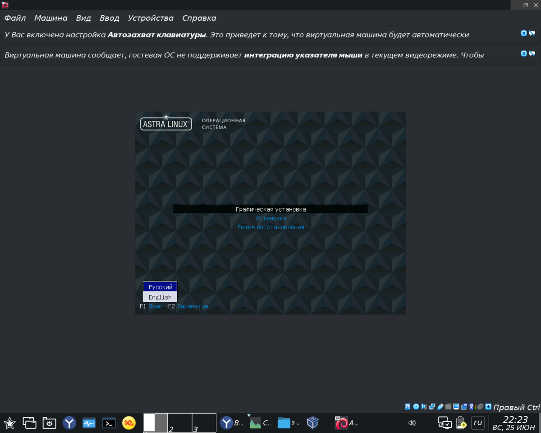Choose English language
This screenshot has width=541, height=433.
(x=160, y=297)
